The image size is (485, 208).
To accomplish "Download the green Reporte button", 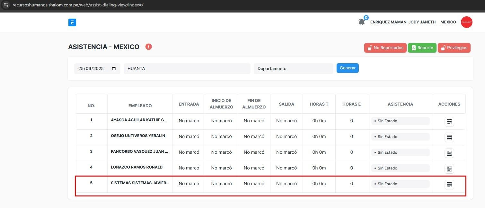I will tap(422, 48).
